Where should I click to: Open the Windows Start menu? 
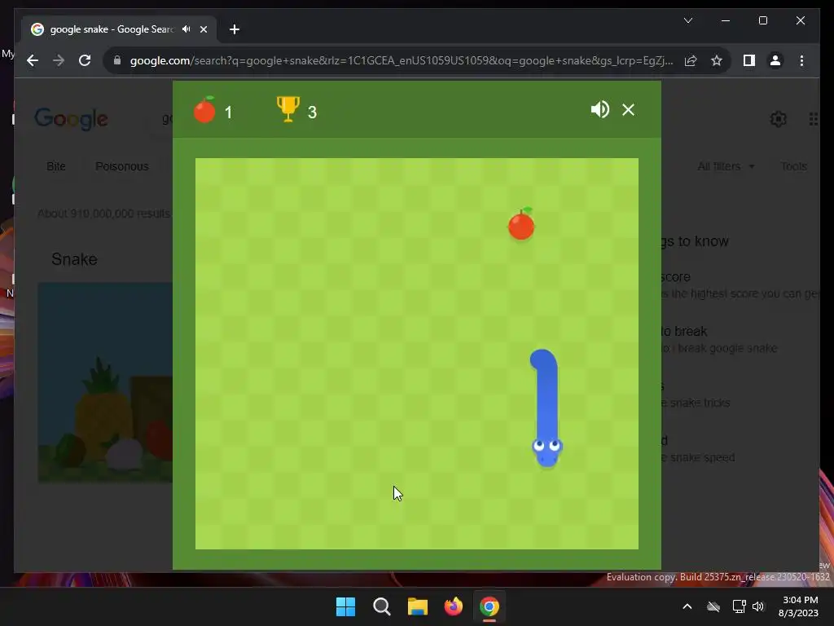[345, 606]
